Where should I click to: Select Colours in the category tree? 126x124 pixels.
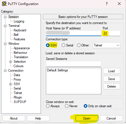18,66
